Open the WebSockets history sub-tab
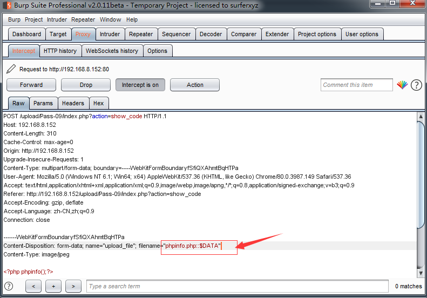Viewport: 427px width, 298px height. 112,51
